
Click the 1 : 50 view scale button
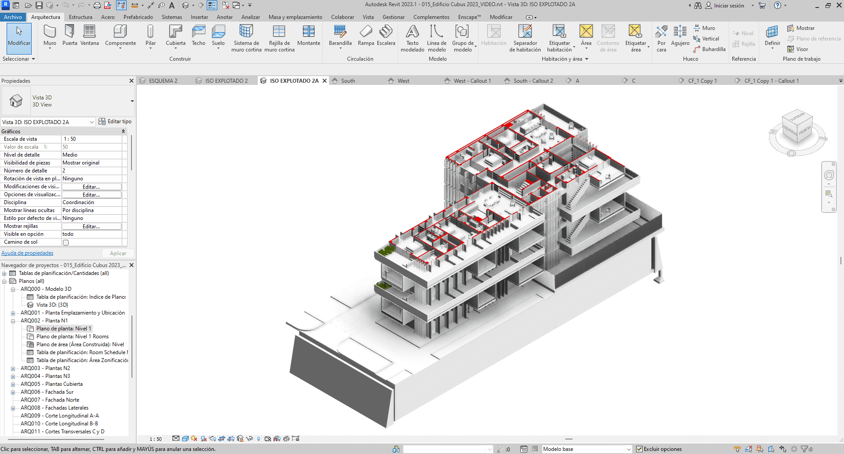coord(156,439)
